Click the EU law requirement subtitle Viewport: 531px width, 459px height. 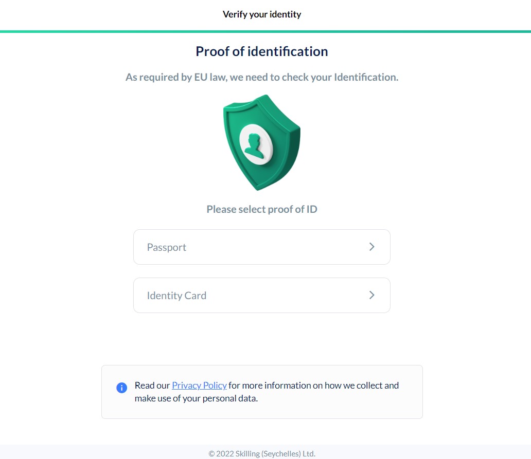point(262,77)
